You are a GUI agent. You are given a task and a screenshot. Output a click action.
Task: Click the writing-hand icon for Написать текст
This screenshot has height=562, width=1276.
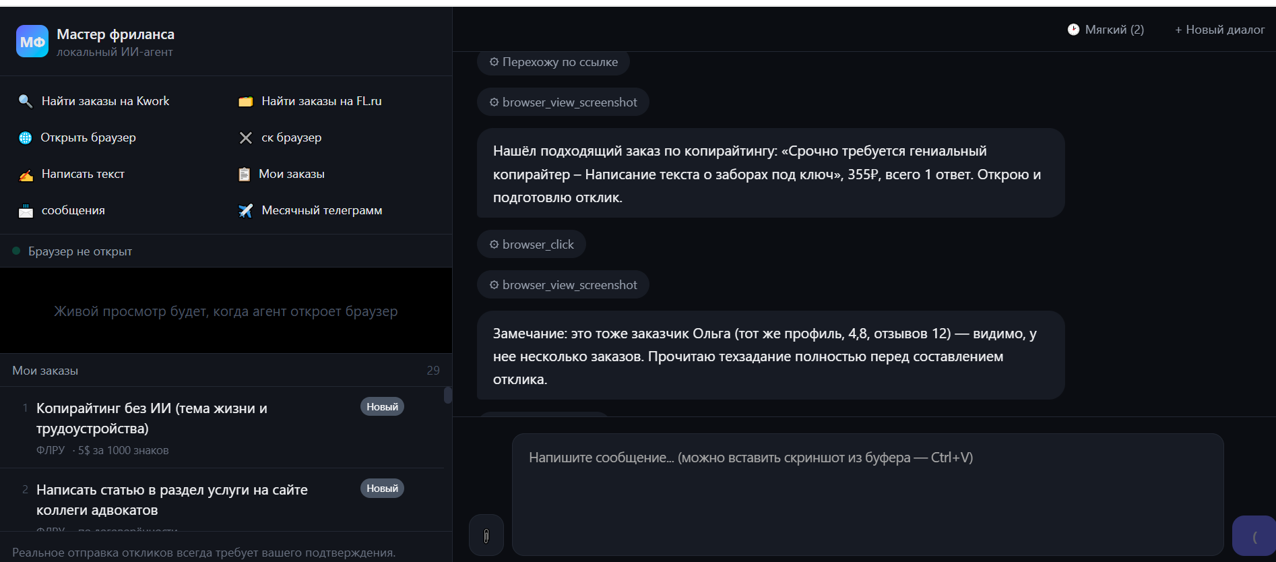[x=26, y=175]
